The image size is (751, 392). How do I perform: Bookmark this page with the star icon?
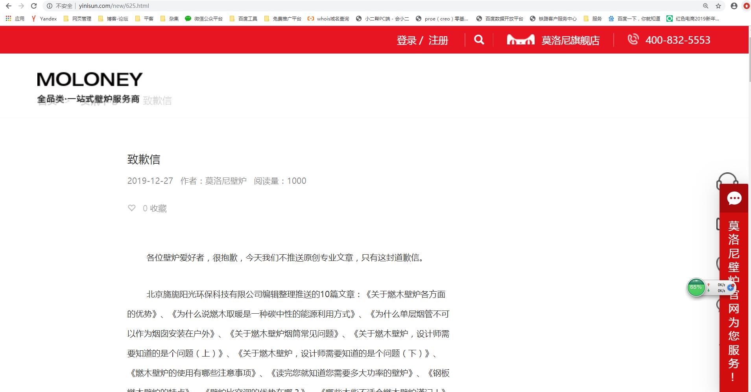tap(718, 6)
